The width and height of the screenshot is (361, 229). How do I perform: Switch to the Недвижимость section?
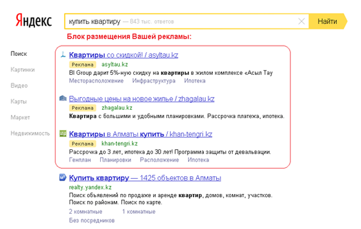point(30,133)
